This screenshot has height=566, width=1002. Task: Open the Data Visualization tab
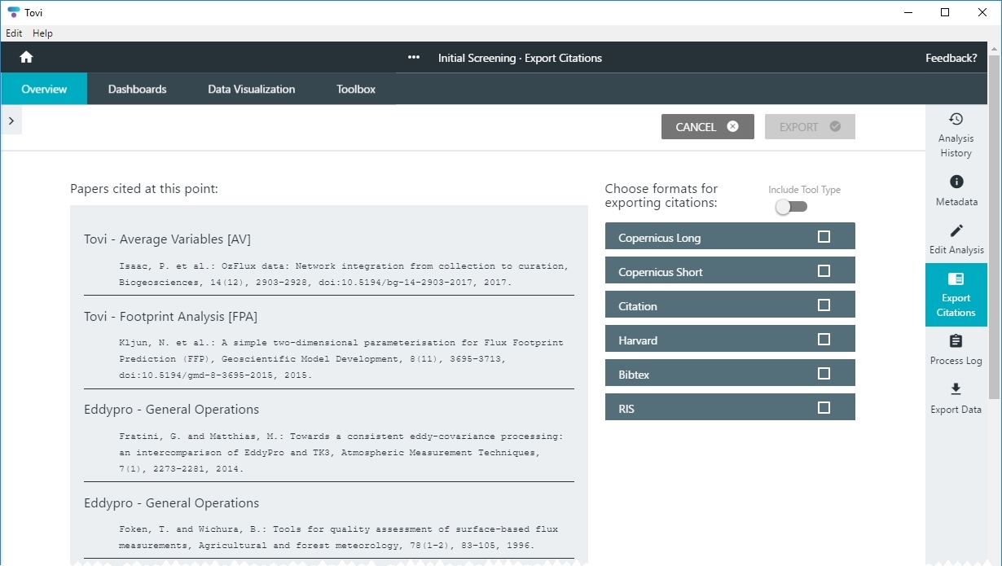(x=251, y=89)
